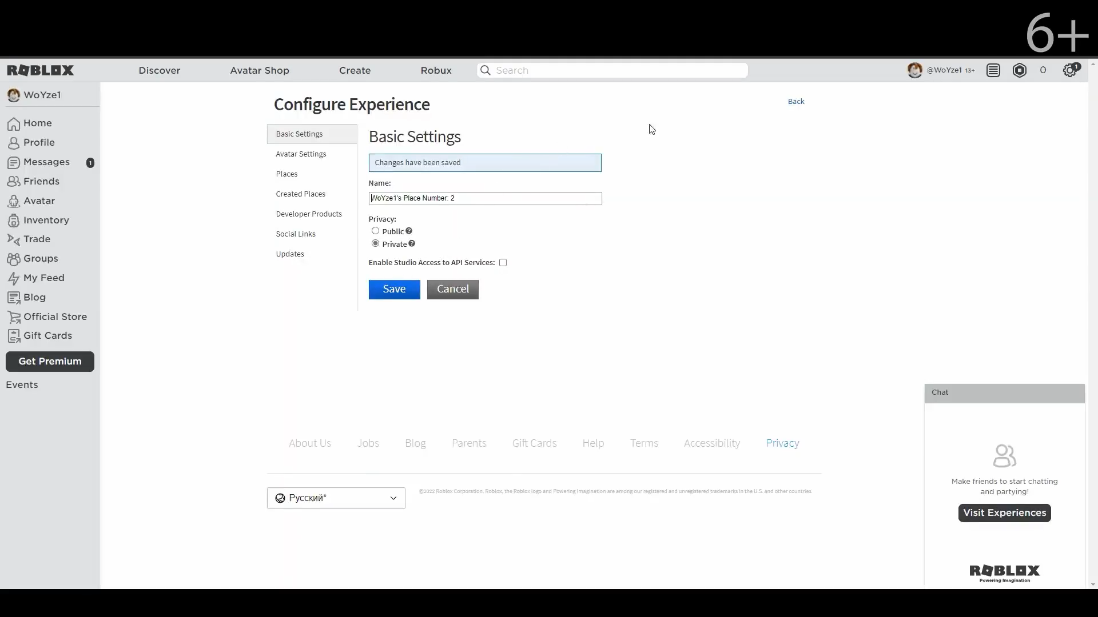Click the Profile sidebar icon
The height and width of the screenshot is (617, 1098).
click(x=14, y=143)
